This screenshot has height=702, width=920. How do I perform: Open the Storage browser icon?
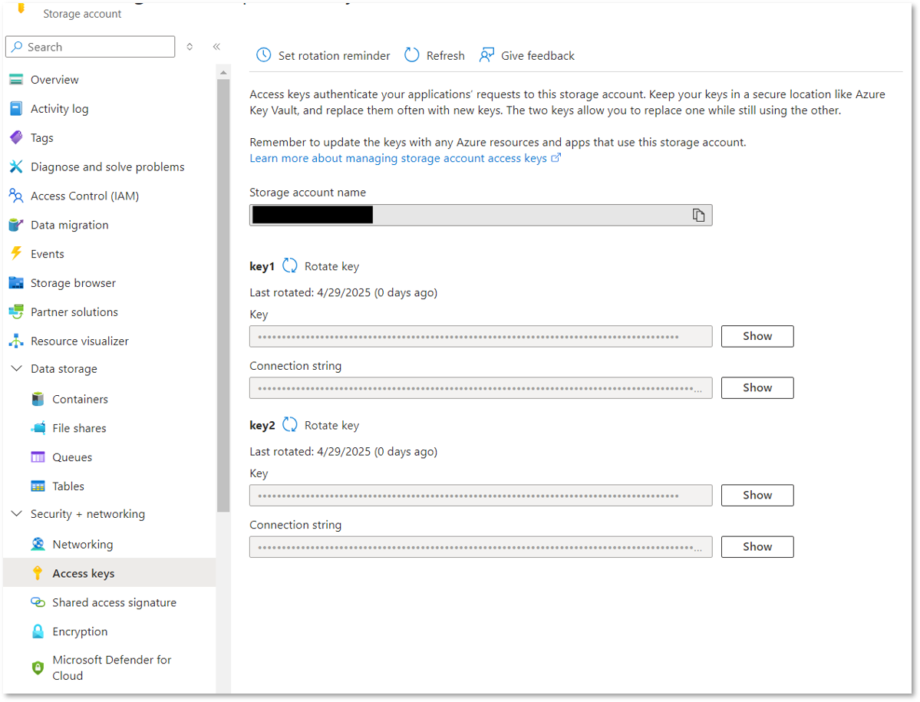click(x=16, y=282)
